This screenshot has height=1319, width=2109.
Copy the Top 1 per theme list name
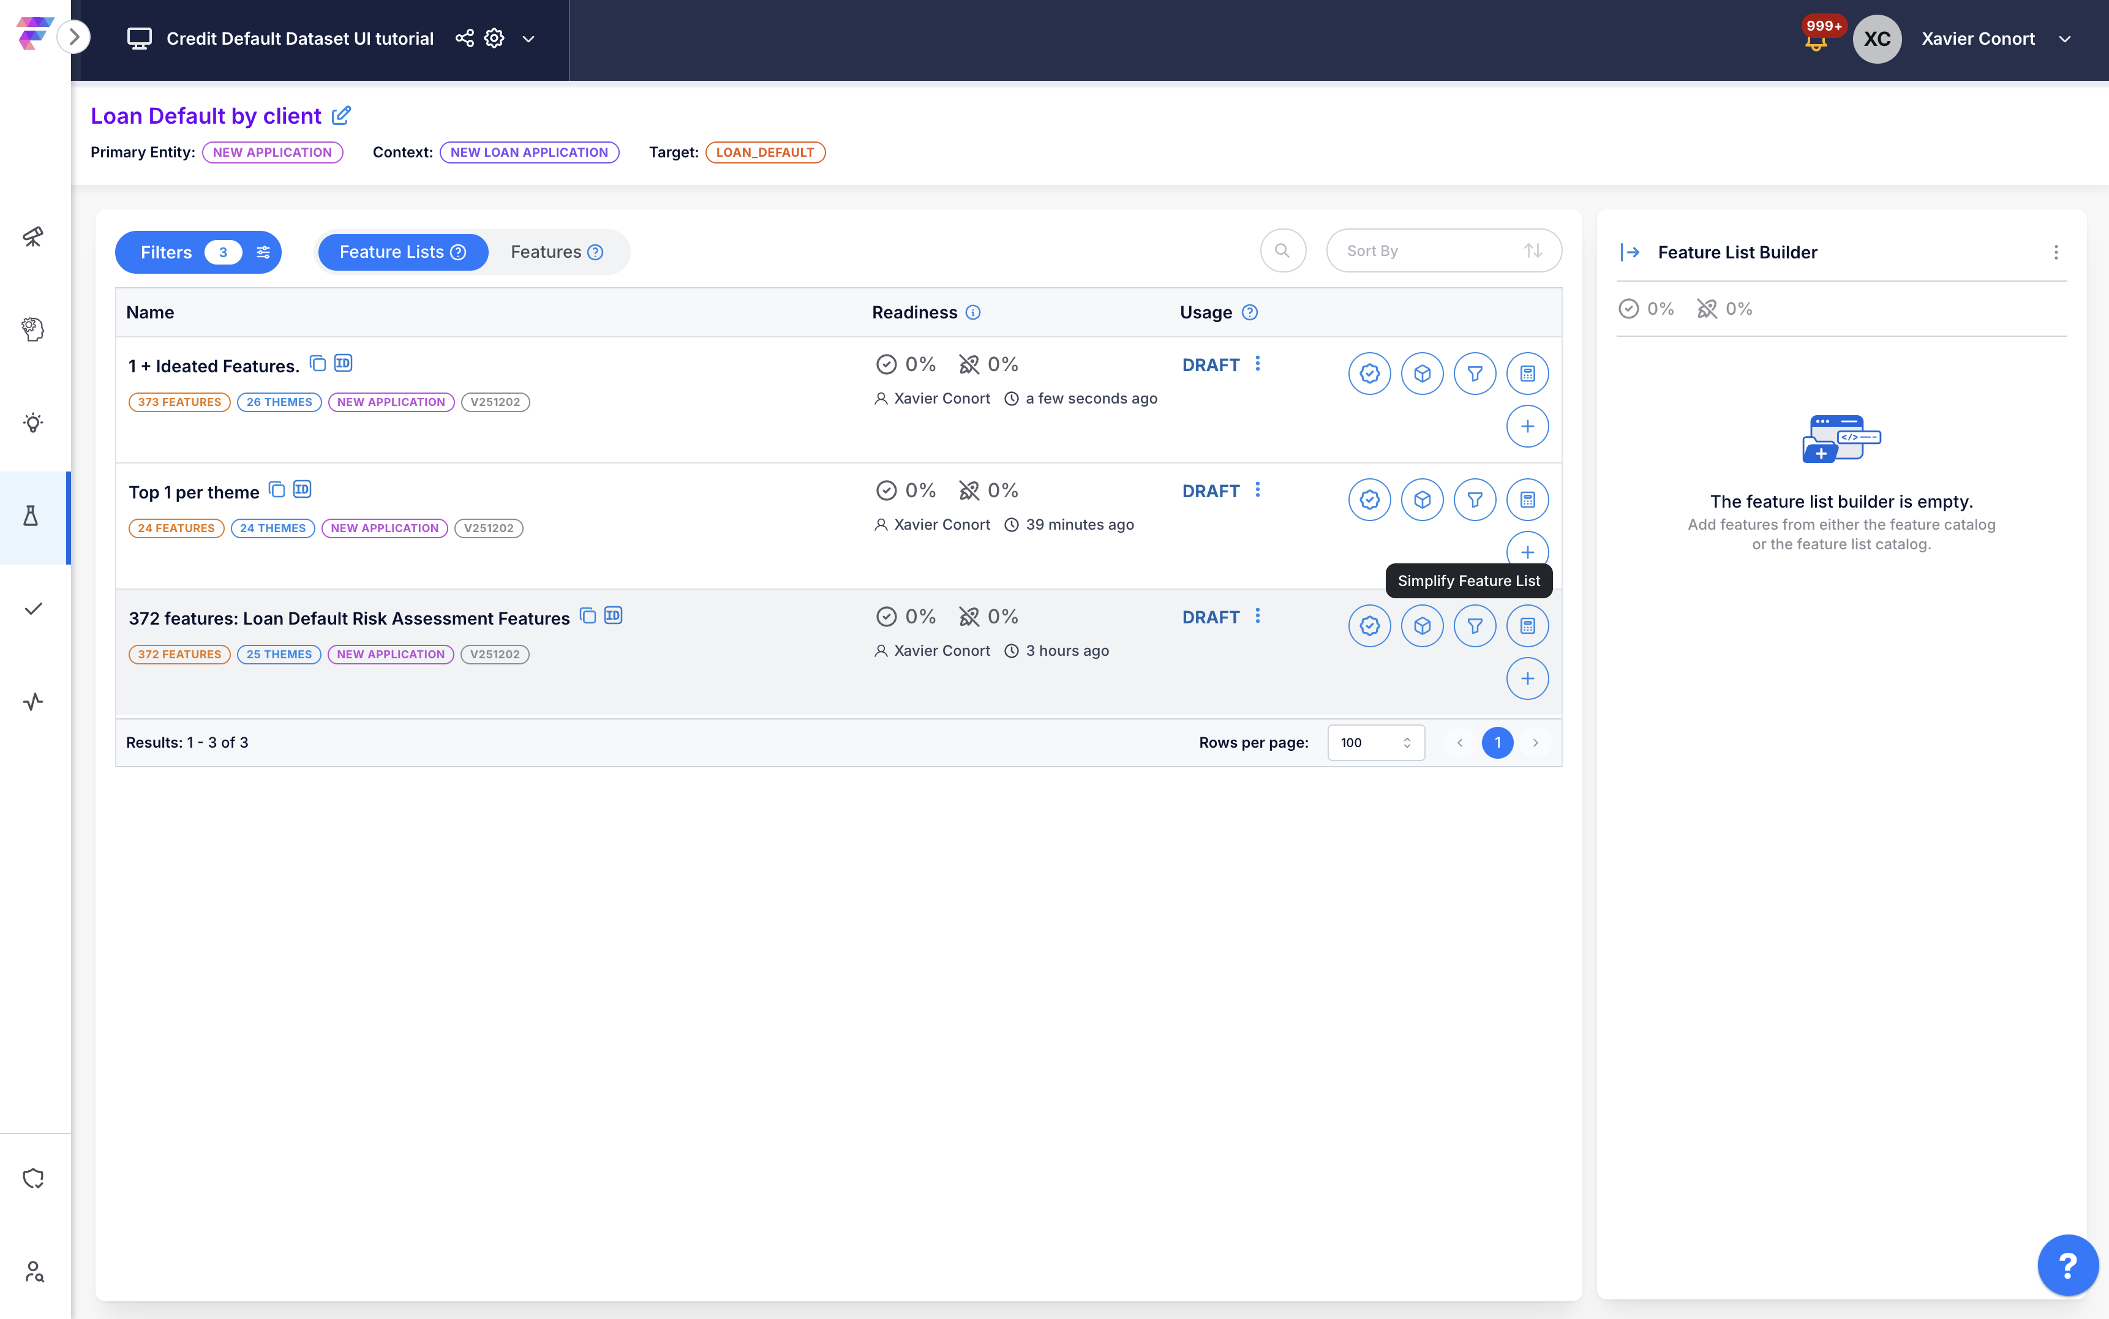[x=277, y=489]
